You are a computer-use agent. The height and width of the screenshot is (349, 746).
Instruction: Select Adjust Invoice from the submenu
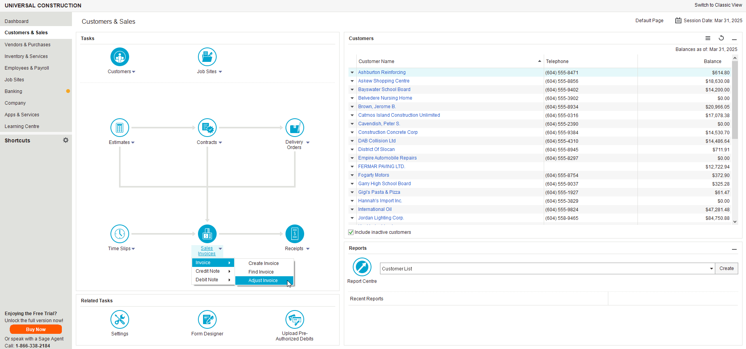click(x=263, y=281)
